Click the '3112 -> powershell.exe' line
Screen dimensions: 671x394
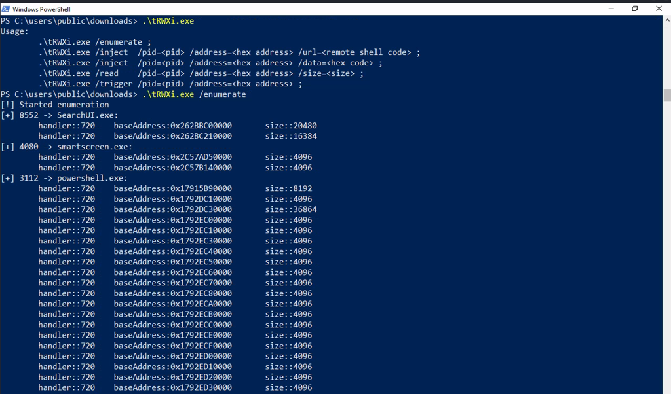click(x=64, y=178)
